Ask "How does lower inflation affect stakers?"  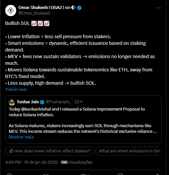(x=50, y=151)
